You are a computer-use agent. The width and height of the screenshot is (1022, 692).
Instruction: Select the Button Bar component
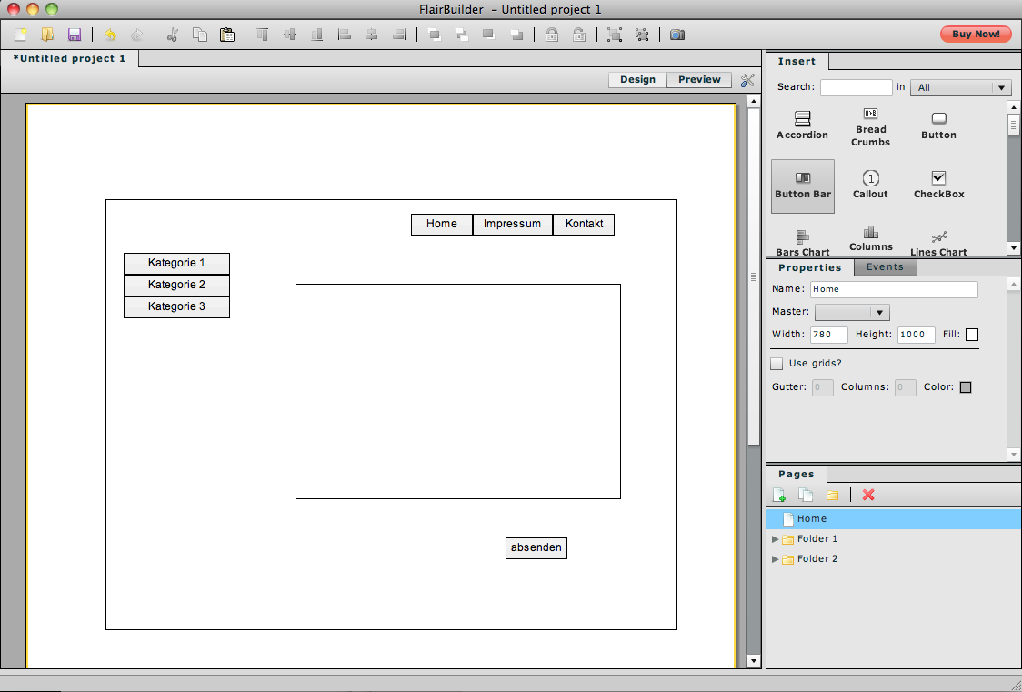pyautogui.click(x=803, y=186)
